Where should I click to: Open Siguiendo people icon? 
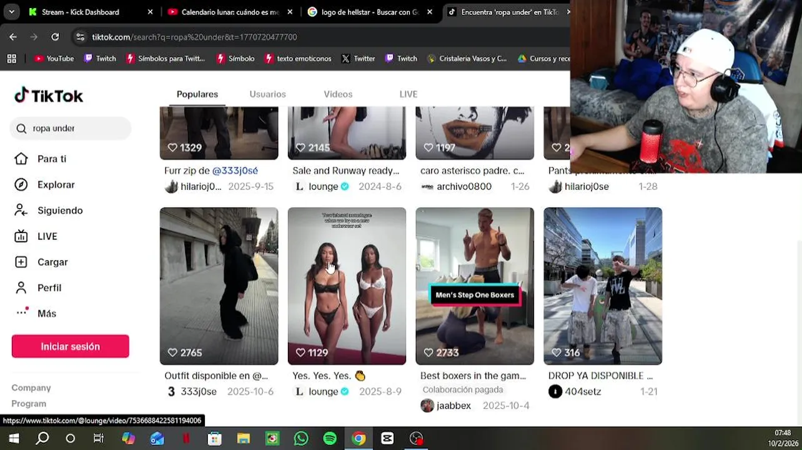pos(21,210)
